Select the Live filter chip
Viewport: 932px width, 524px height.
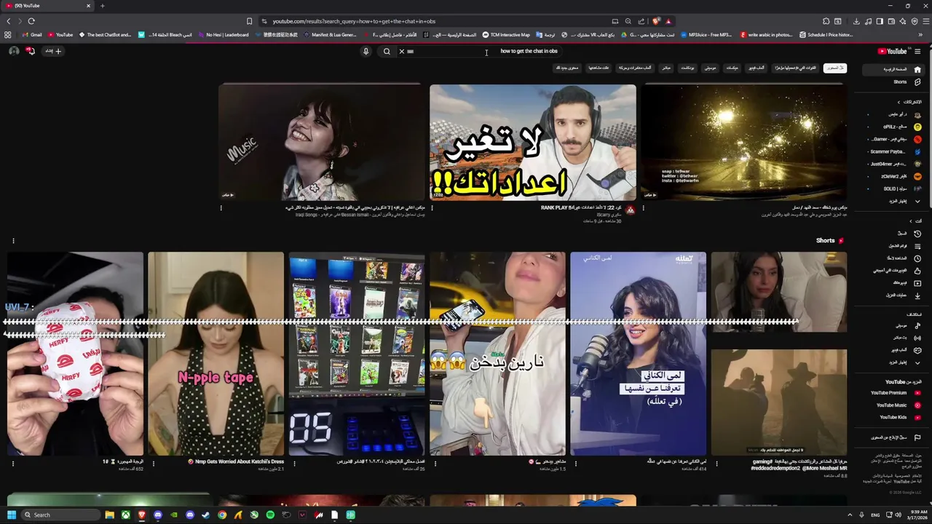tap(666, 68)
